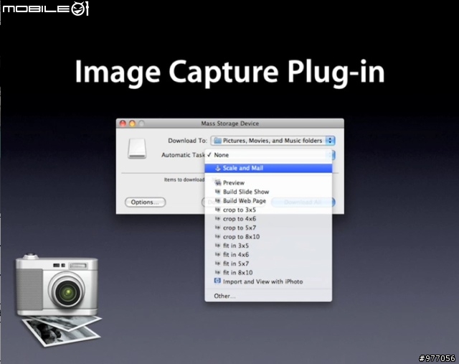Viewport: 459px width, 364px height.
Task: Open Other... in task menu
Action: pos(268,296)
